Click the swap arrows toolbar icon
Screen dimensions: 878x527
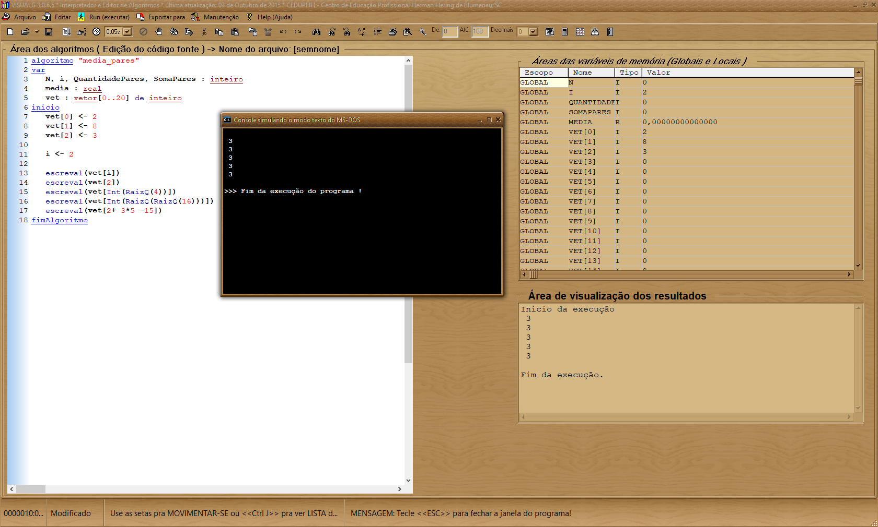click(362, 32)
